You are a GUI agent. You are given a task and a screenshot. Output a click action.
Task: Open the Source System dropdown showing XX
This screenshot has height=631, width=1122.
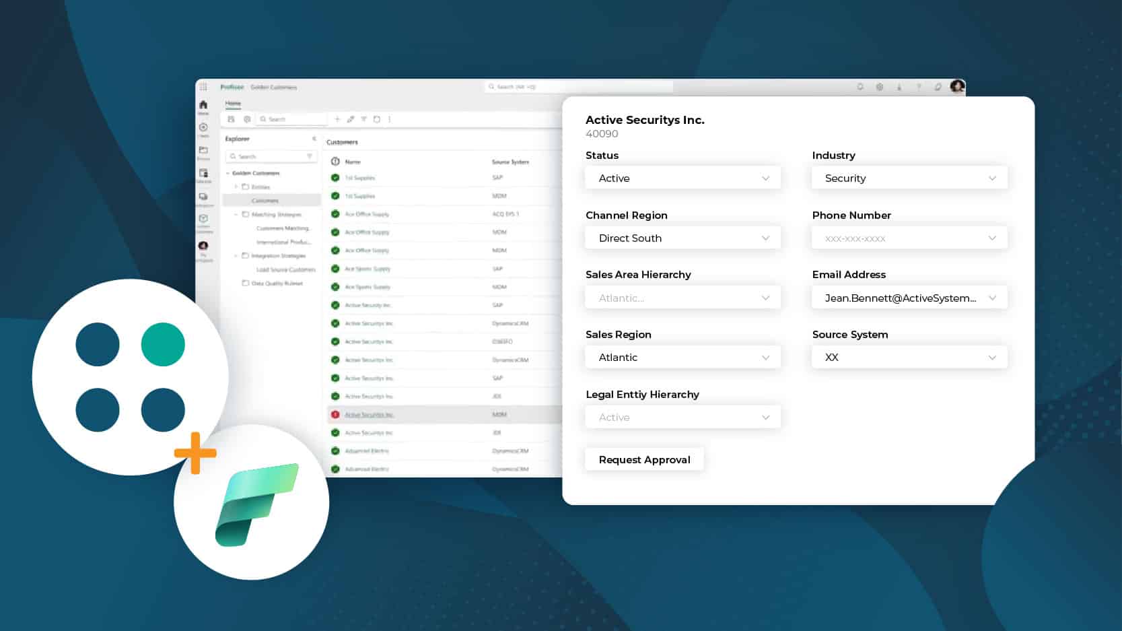point(909,357)
